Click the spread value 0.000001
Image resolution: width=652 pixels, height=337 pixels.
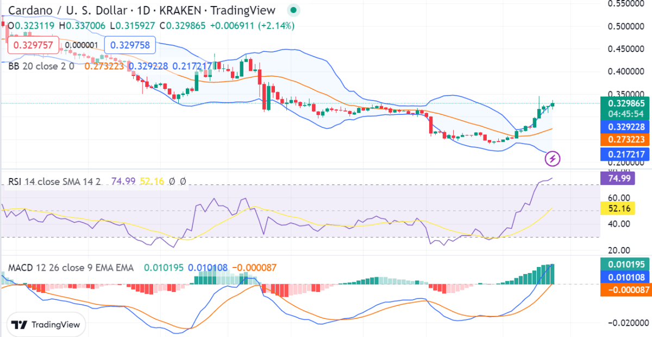click(81, 45)
